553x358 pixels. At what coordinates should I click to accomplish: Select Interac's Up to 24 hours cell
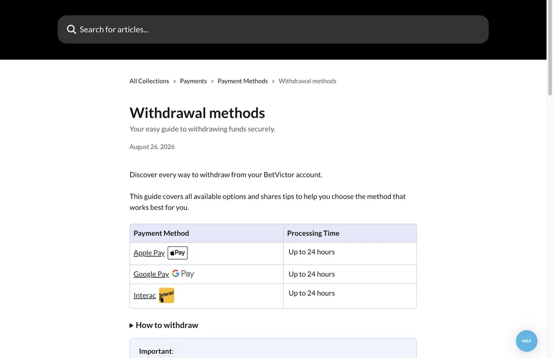350,296
